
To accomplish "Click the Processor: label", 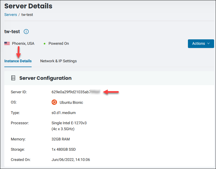I will tap(20, 123).
